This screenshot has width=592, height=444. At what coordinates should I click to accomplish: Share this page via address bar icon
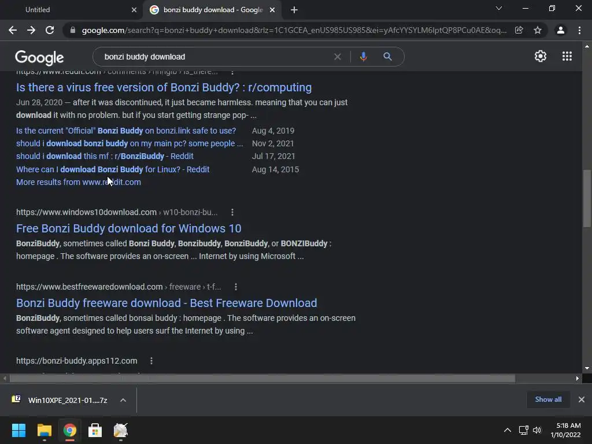click(x=519, y=30)
